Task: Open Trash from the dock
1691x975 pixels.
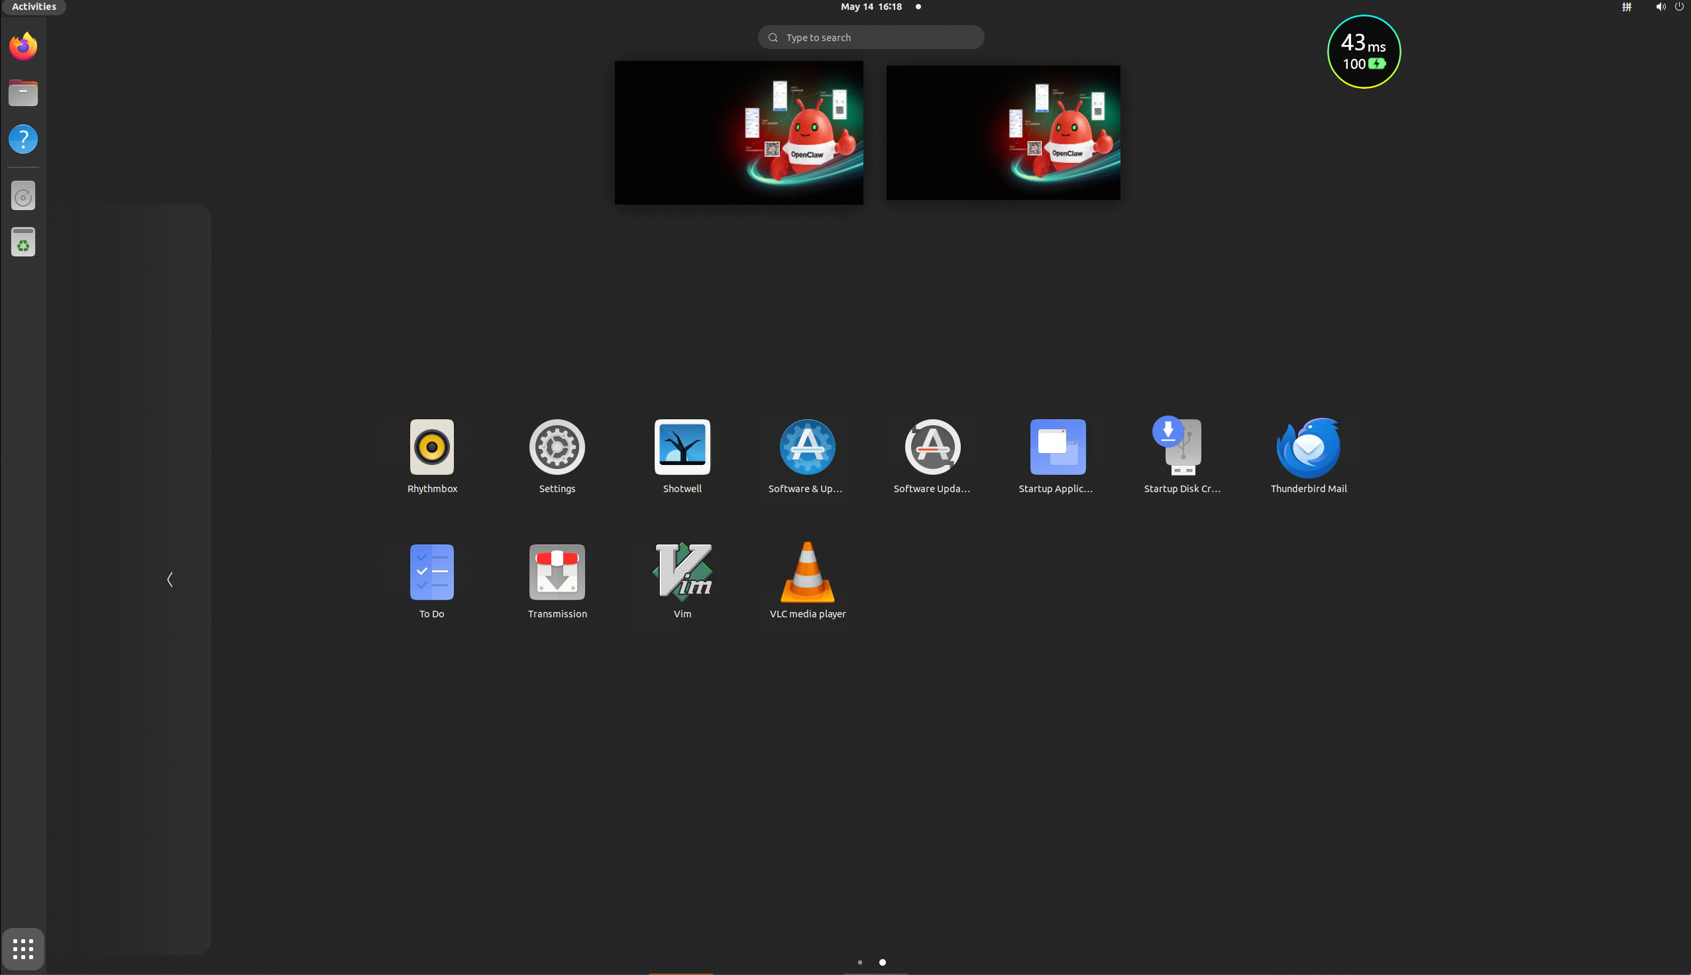Action: pos(23,242)
